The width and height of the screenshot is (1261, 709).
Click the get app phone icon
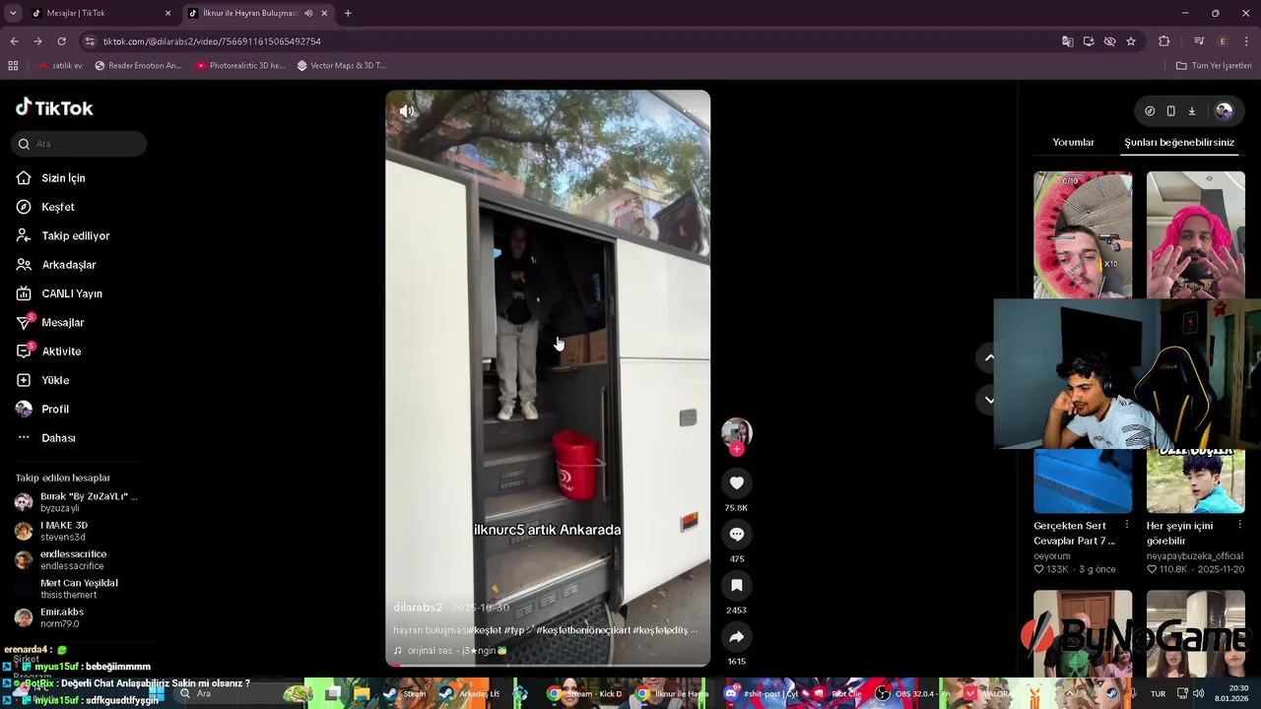(x=1170, y=111)
